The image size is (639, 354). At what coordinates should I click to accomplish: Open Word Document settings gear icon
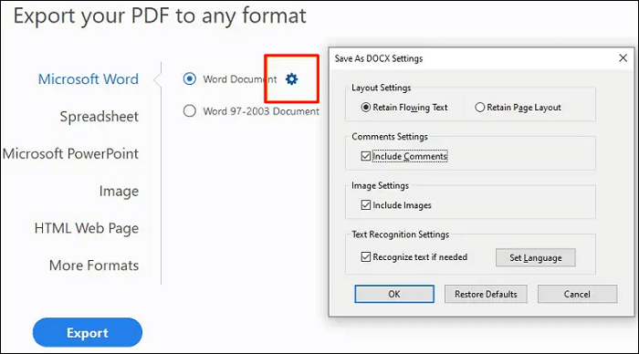[291, 79]
